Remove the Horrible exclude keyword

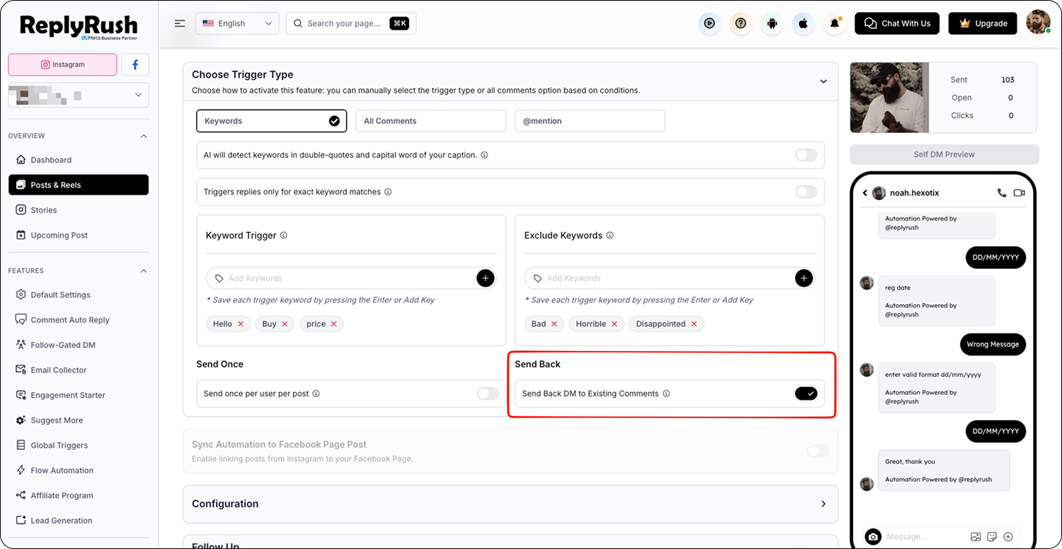614,324
